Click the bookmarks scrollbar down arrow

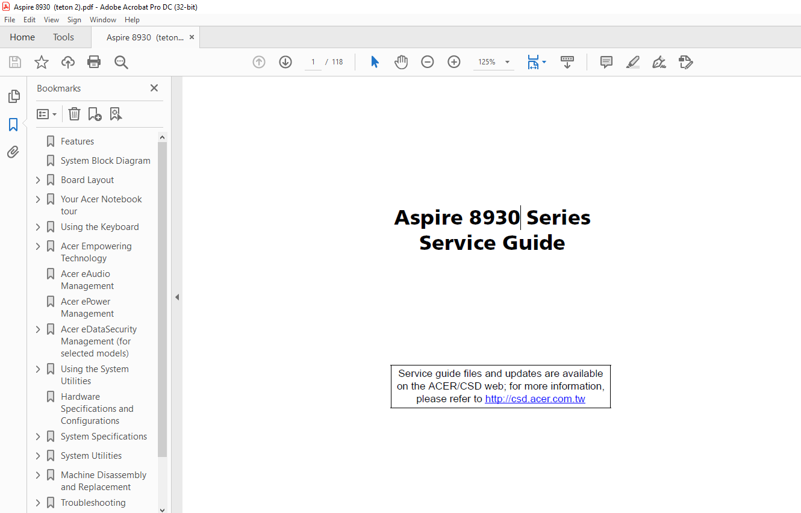(162, 509)
